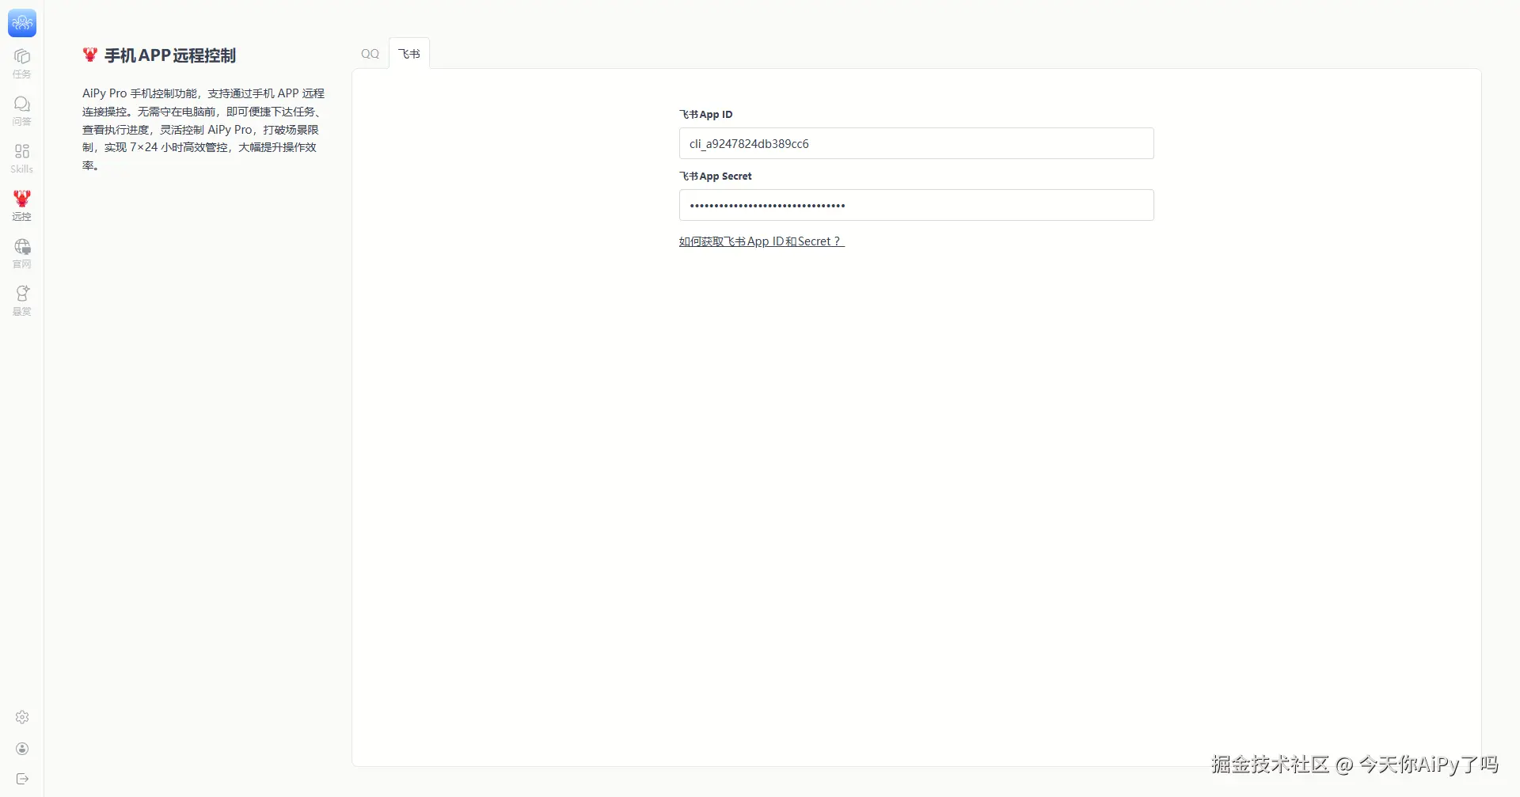Click the 飞书App Secret label
This screenshot has width=1520, height=797.
716,176
